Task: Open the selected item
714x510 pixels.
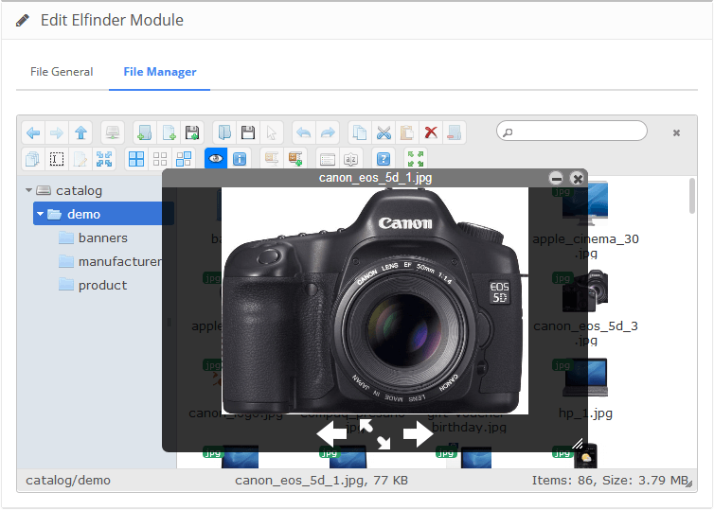Action: click(x=224, y=132)
